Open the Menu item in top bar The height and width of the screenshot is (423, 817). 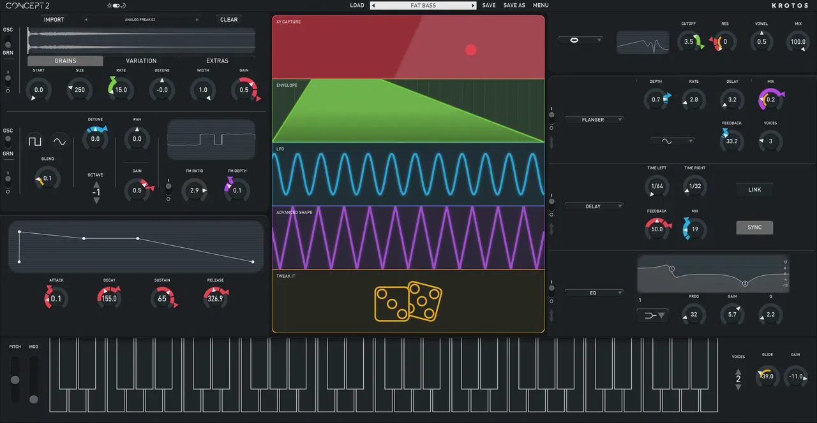pyautogui.click(x=541, y=6)
